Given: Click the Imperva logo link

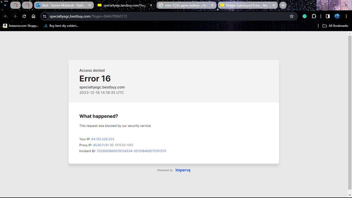Looking at the screenshot, I should coord(183,170).
